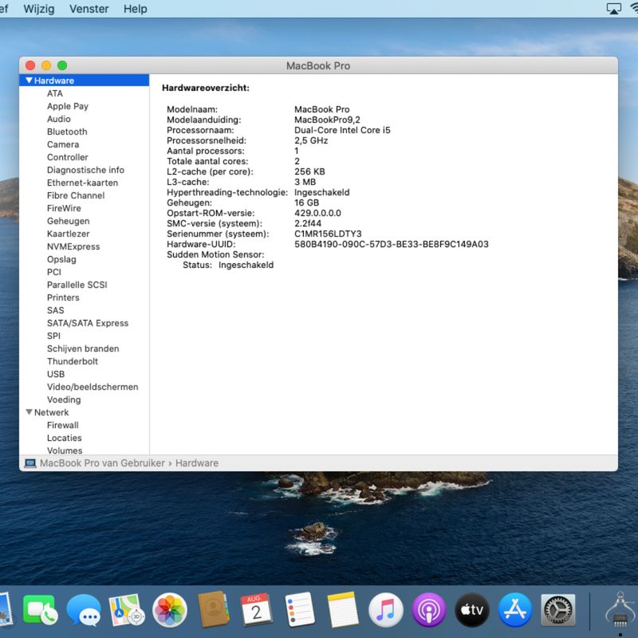Select Fibre Channel in the sidebar

click(76, 195)
